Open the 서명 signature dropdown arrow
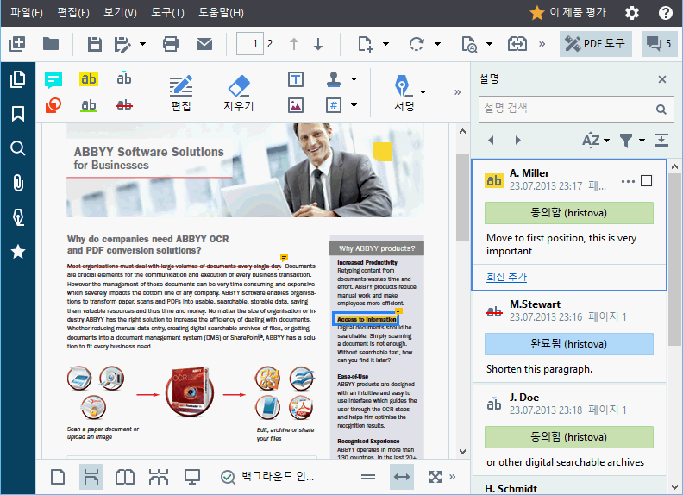Image resolution: width=683 pixels, height=495 pixels. coord(423,92)
